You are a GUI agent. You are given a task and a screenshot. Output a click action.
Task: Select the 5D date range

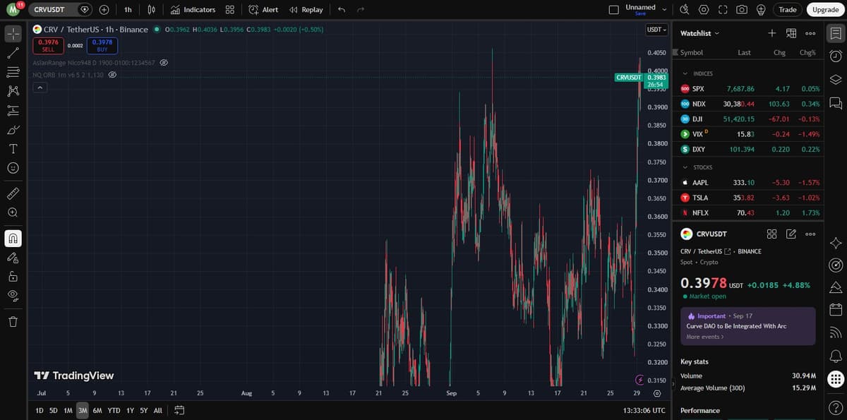tap(54, 410)
